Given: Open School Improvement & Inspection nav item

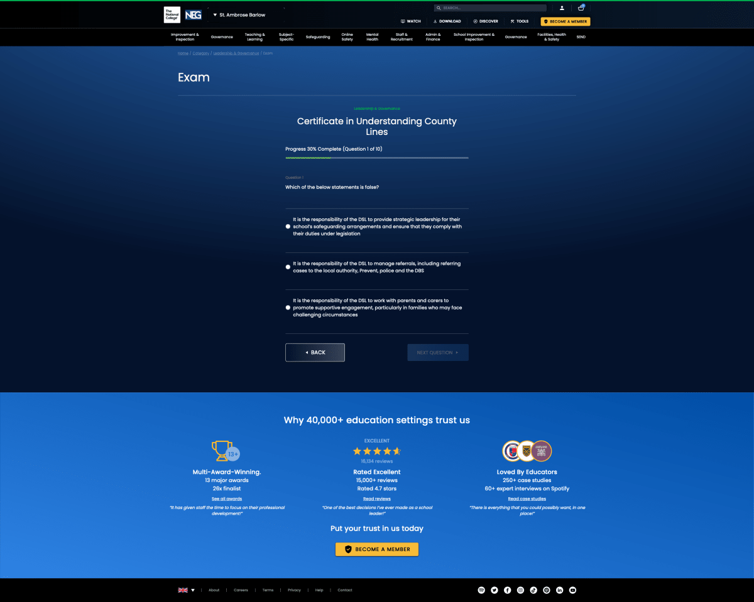Looking at the screenshot, I should tap(474, 37).
